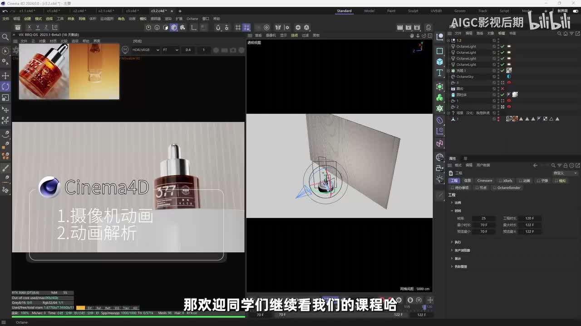Open the 摄像机 menu in viewport
Viewport: 581px width, 326px height.
[x=271, y=35]
